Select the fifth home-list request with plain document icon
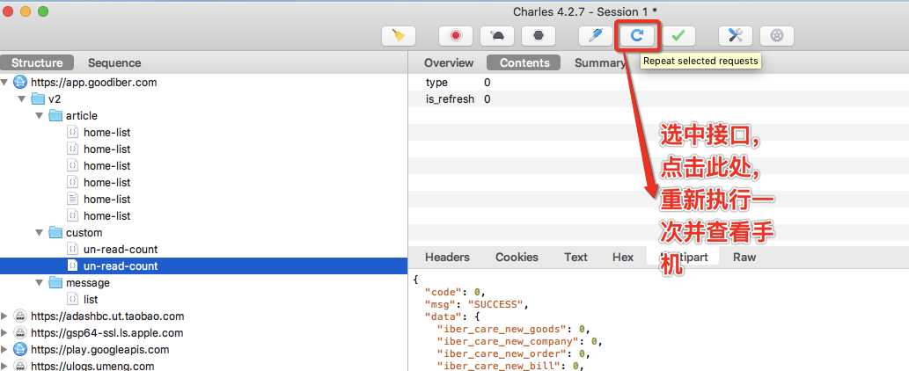This screenshot has height=371, width=909. tap(106, 199)
